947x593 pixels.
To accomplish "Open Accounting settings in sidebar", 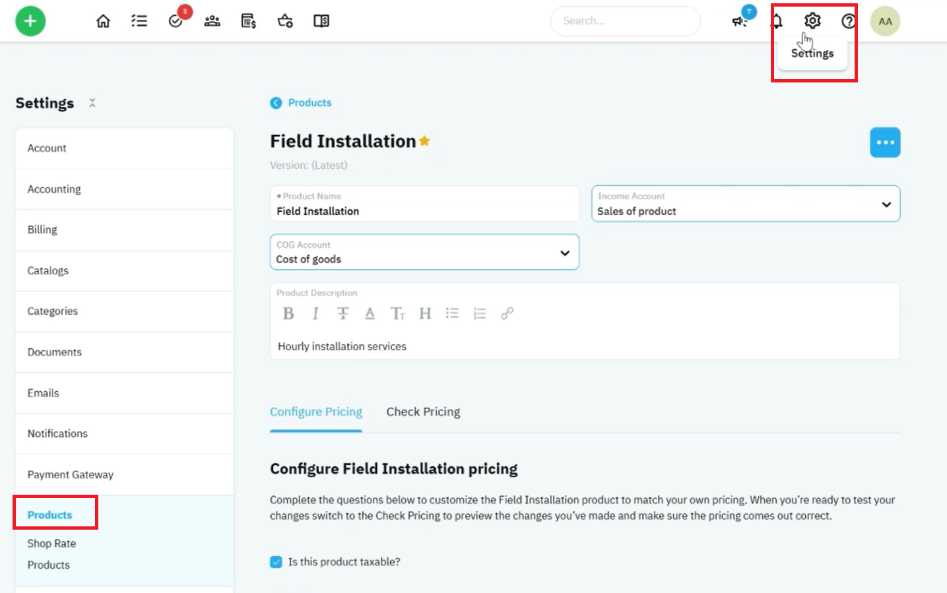I will point(124,189).
